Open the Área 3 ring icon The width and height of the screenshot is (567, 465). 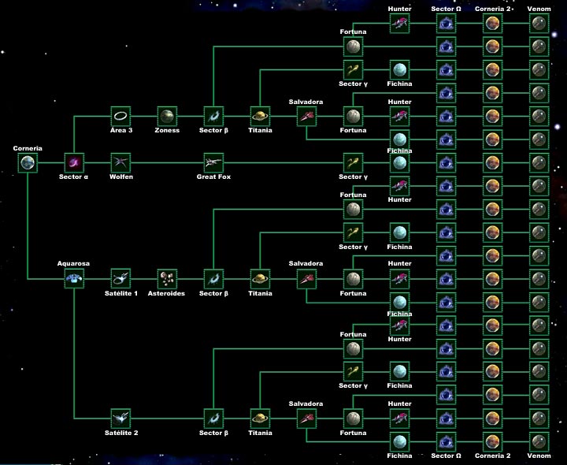(120, 116)
